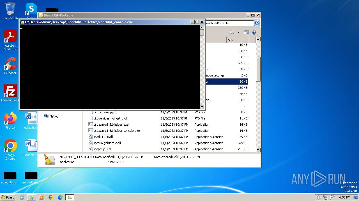The width and height of the screenshot is (359, 201).
Task: Switch to the BleachBit console taskbar button
Action: [70, 197]
